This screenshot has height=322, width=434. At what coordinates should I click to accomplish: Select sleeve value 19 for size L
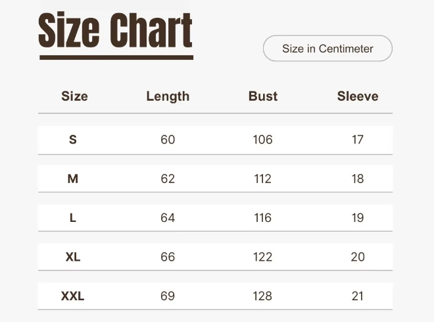pos(358,218)
